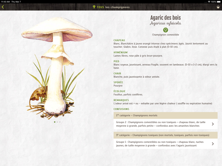The image size is (222, 166).
Task: Expand chevron on Groupe 1 row
Action: coord(213,144)
